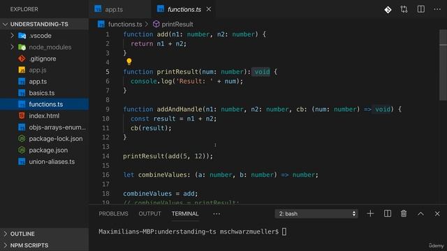Kill the terminal with trash icon
Image resolution: width=447 pixels, height=251 pixels.
point(404,213)
